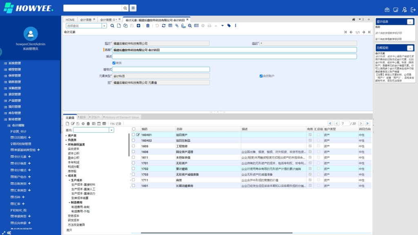Toggle the 有效 checkbox in the form
The width and height of the screenshot is (418, 235).
(114, 63)
